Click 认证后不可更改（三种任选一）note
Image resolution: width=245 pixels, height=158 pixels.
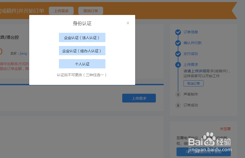coord(82,75)
